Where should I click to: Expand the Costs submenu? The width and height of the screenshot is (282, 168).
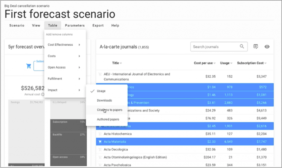pyautogui.click(x=65, y=56)
